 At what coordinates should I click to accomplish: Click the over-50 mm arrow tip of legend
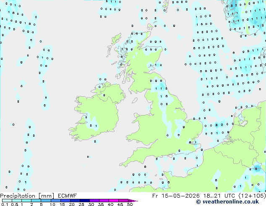click(x=133, y=201)
